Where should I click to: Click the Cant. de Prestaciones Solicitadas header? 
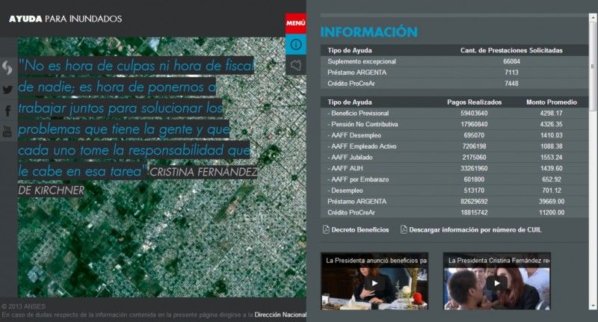tap(511, 50)
